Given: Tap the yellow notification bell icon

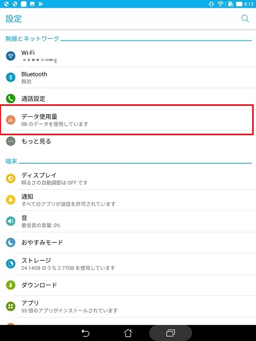Looking at the screenshot, I should [11, 200].
